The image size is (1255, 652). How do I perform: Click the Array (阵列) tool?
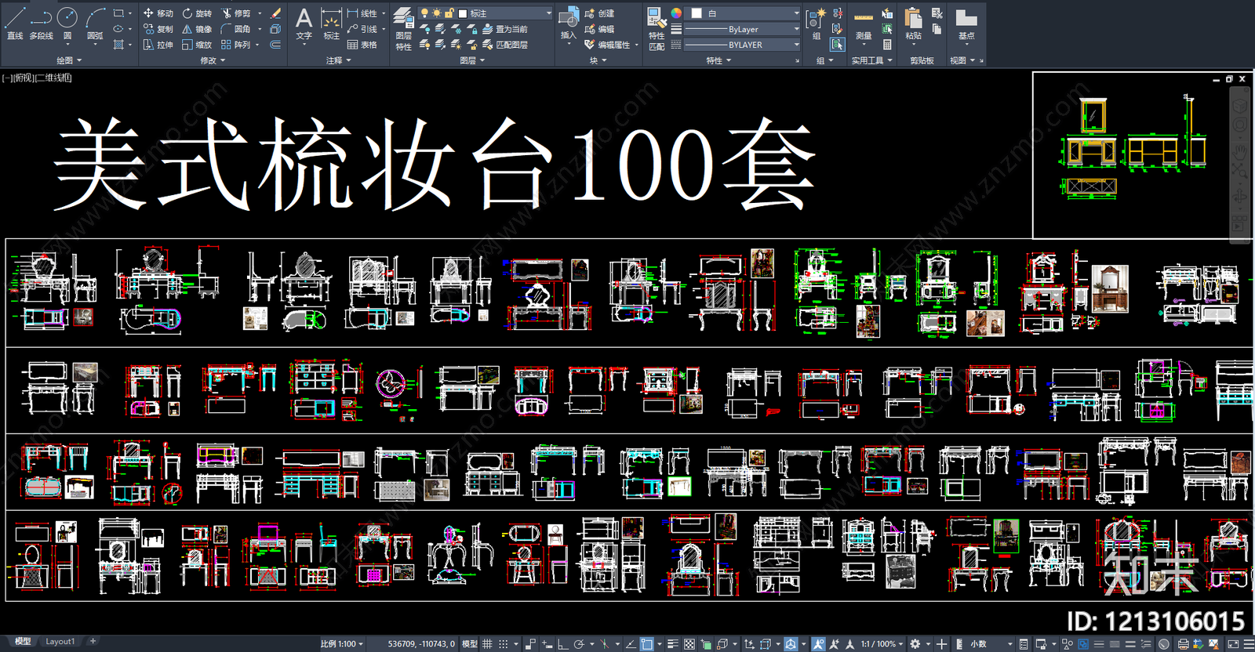[236, 45]
